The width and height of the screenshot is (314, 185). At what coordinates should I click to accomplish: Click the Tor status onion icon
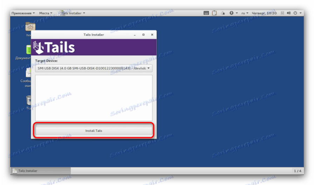[x=223, y=13]
